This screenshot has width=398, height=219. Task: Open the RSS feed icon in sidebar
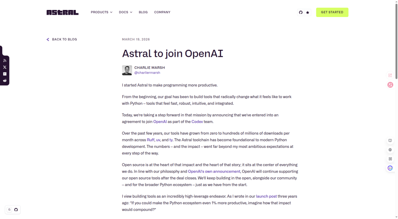(4, 60)
